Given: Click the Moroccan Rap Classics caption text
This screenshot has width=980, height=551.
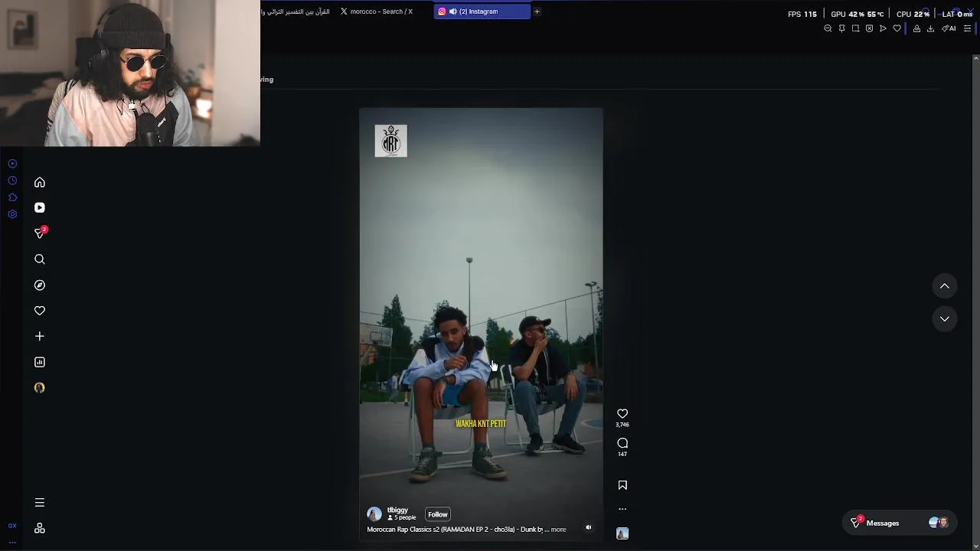Looking at the screenshot, I should pyautogui.click(x=457, y=530).
